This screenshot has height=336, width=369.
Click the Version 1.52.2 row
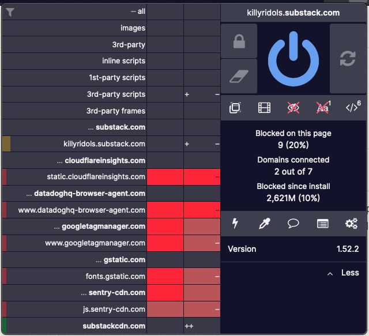(293, 249)
